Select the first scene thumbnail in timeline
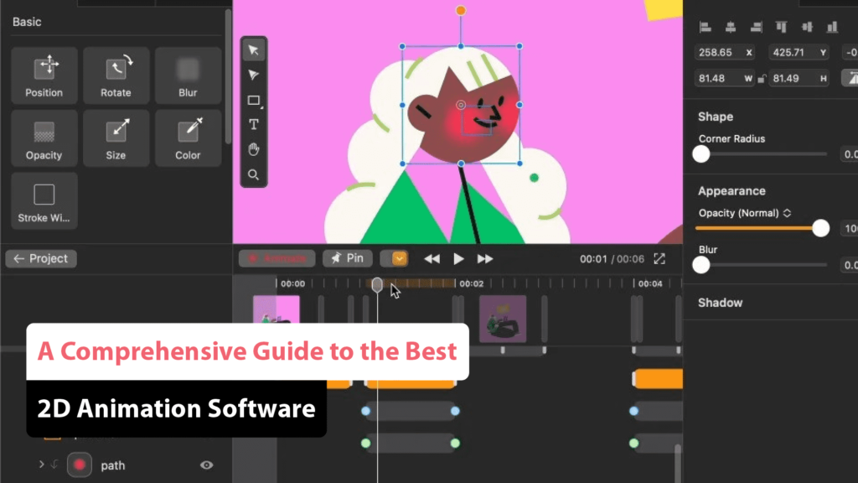Viewport: 858px width, 483px height. pos(277,309)
